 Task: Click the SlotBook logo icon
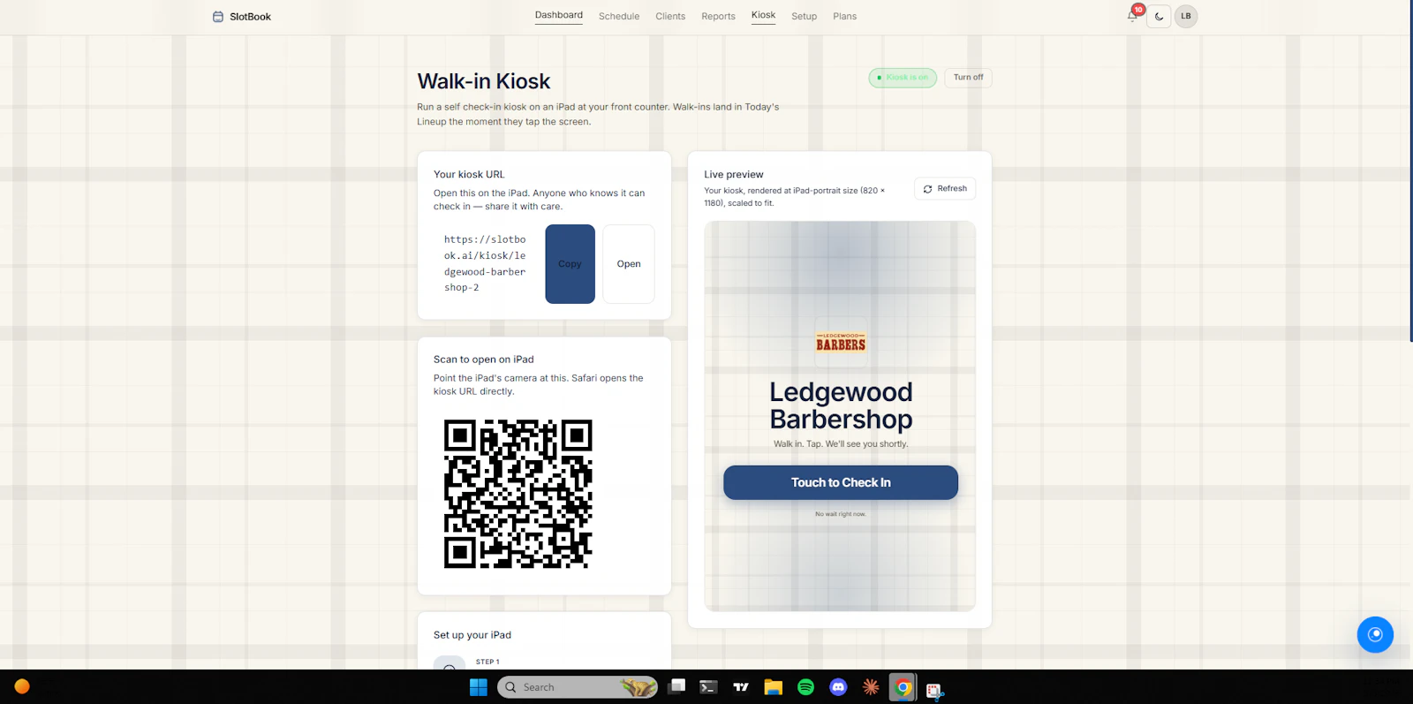pyautogui.click(x=218, y=17)
